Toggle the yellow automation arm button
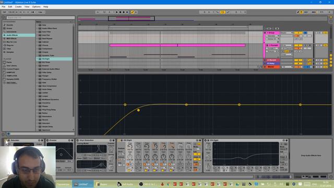 [x=132, y=12]
